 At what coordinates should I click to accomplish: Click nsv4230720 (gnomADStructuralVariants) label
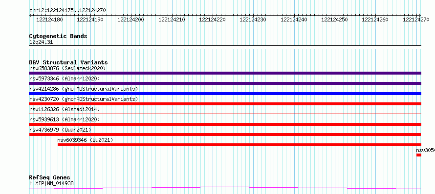click(84, 99)
